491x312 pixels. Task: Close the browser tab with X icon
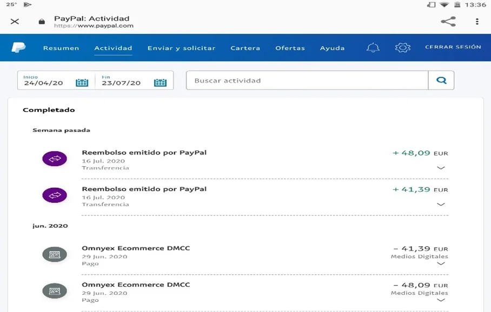point(15,22)
